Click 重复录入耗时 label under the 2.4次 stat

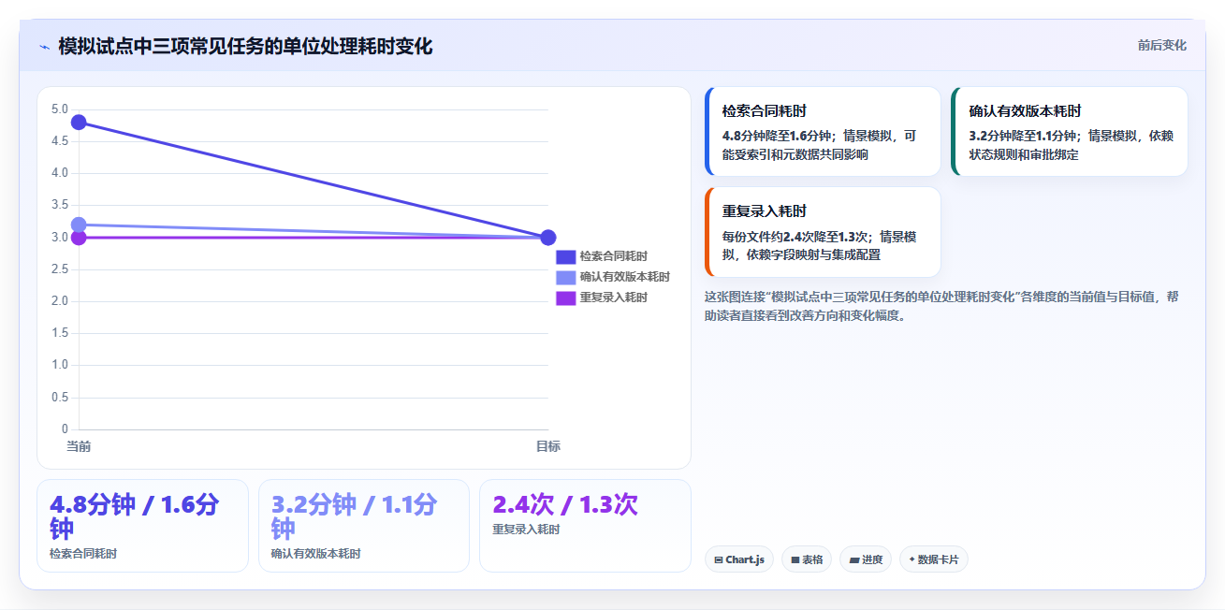(x=526, y=530)
